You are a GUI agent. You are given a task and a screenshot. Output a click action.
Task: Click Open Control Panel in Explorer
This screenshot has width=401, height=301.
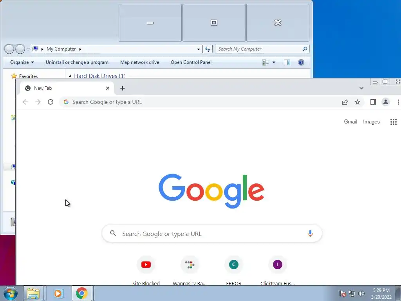pyautogui.click(x=191, y=62)
